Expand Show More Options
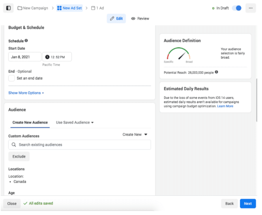Image resolution: width=262 pixels, height=215 pixels. click(x=26, y=93)
